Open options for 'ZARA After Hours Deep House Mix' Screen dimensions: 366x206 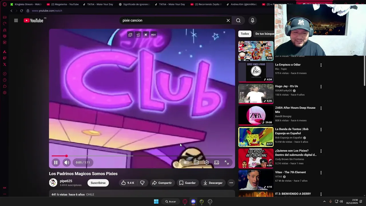pos(321,108)
